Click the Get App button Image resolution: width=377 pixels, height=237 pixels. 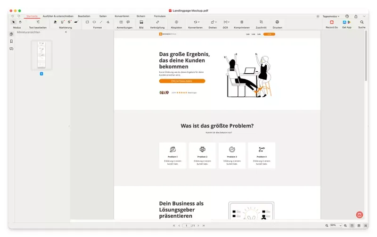[x=347, y=22]
